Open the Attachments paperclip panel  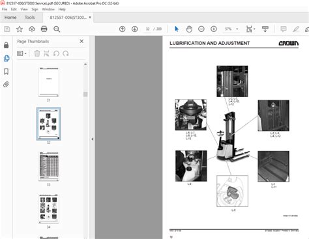coord(6,84)
